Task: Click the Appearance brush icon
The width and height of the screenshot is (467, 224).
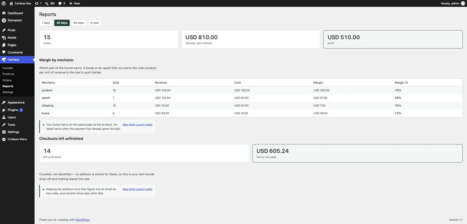Action: [4, 102]
